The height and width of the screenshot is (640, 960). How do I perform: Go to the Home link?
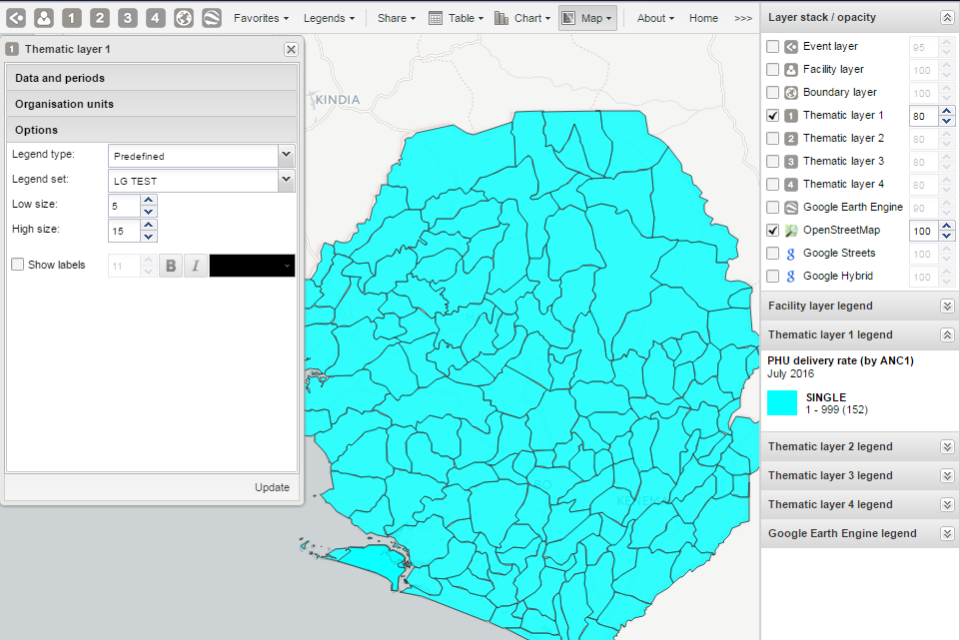coord(703,18)
